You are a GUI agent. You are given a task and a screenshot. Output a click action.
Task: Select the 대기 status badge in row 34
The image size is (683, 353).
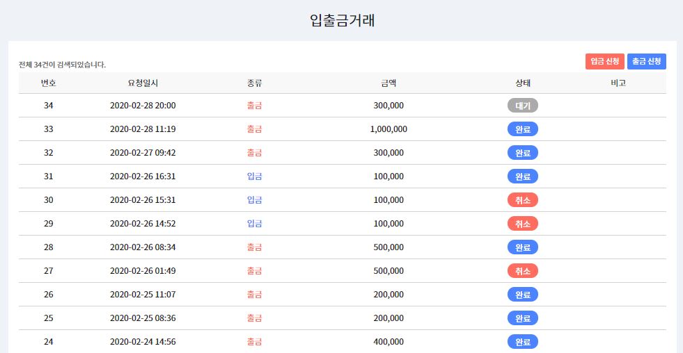pyautogui.click(x=523, y=106)
